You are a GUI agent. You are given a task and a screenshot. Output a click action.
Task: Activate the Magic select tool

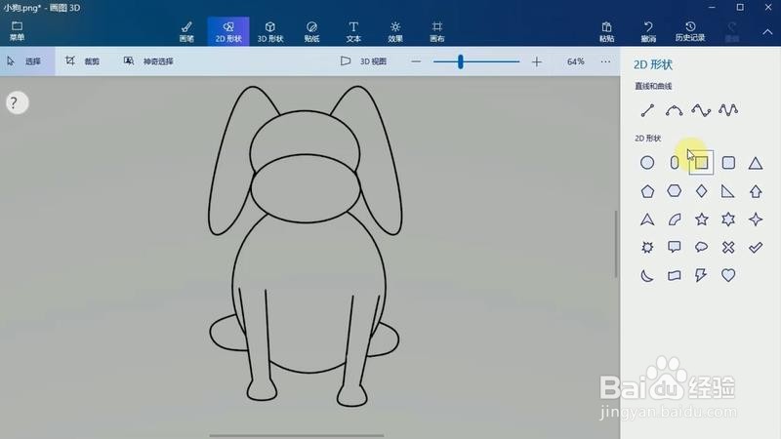148,61
